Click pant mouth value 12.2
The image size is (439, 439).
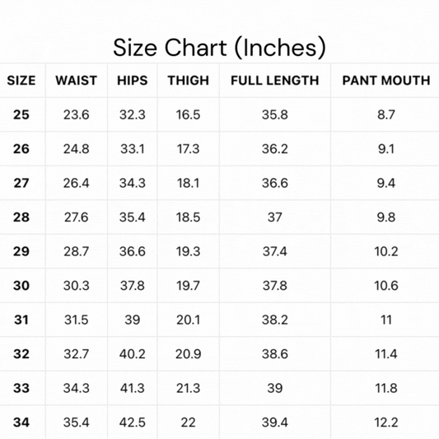click(x=386, y=423)
